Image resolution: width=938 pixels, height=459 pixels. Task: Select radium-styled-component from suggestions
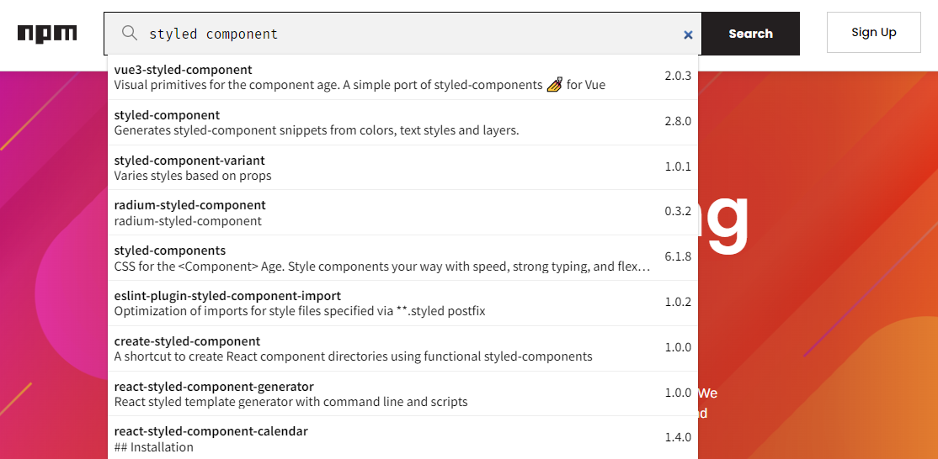pyautogui.click(x=189, y=205)
